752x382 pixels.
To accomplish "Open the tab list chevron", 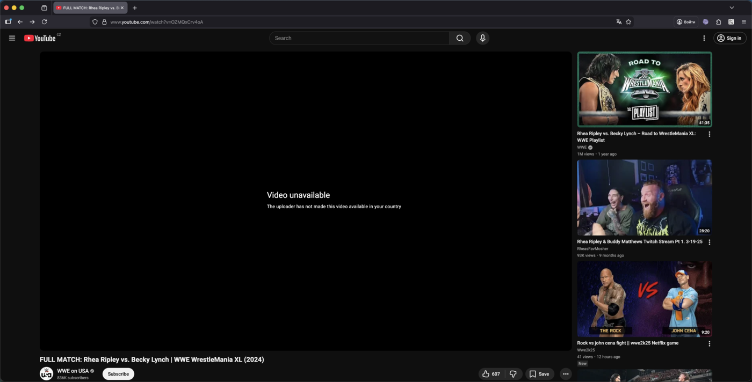I will (x=732, y=8).
